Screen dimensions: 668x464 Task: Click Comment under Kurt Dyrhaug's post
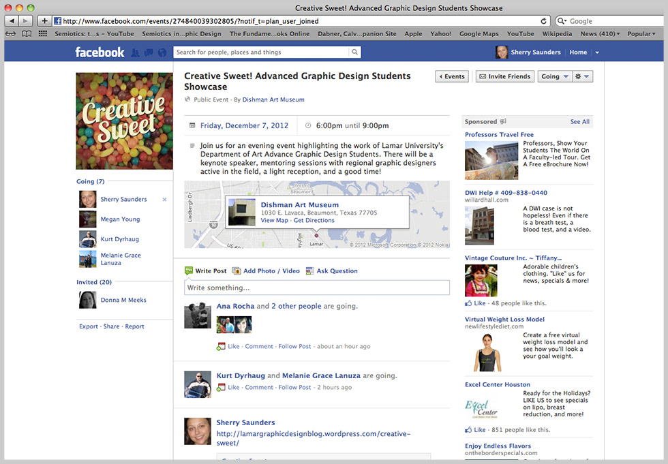[259, 388]
